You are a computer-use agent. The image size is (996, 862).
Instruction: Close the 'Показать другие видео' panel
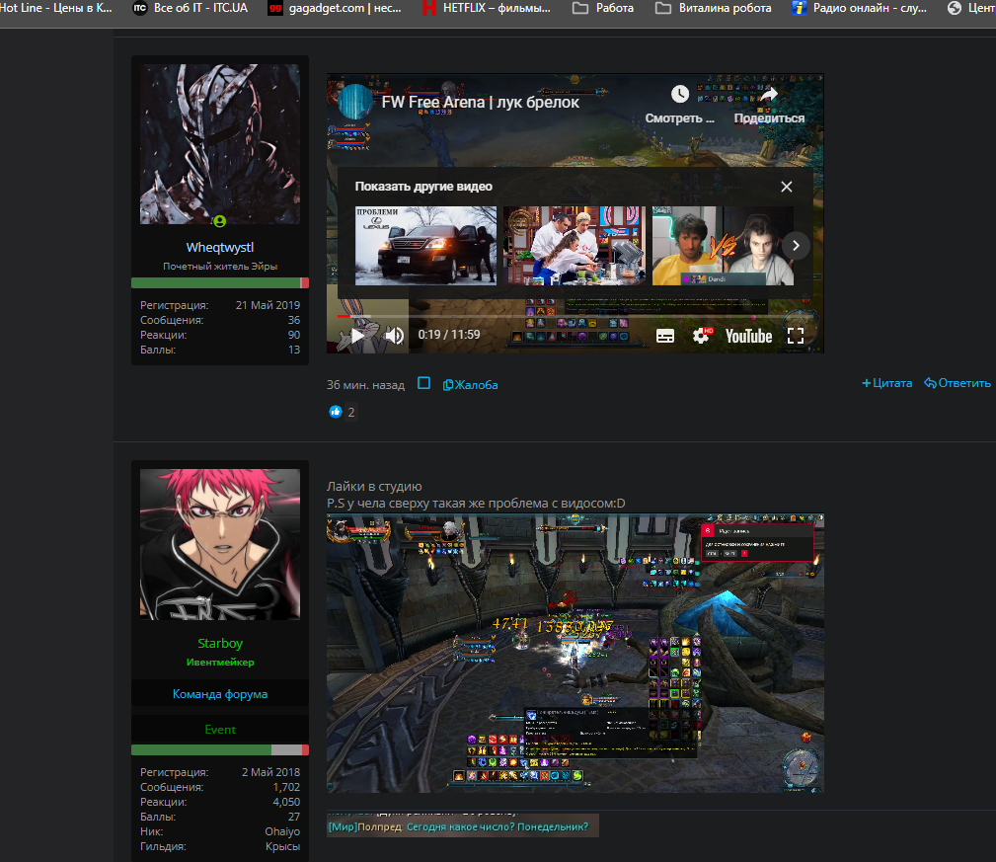click(786, 187)
